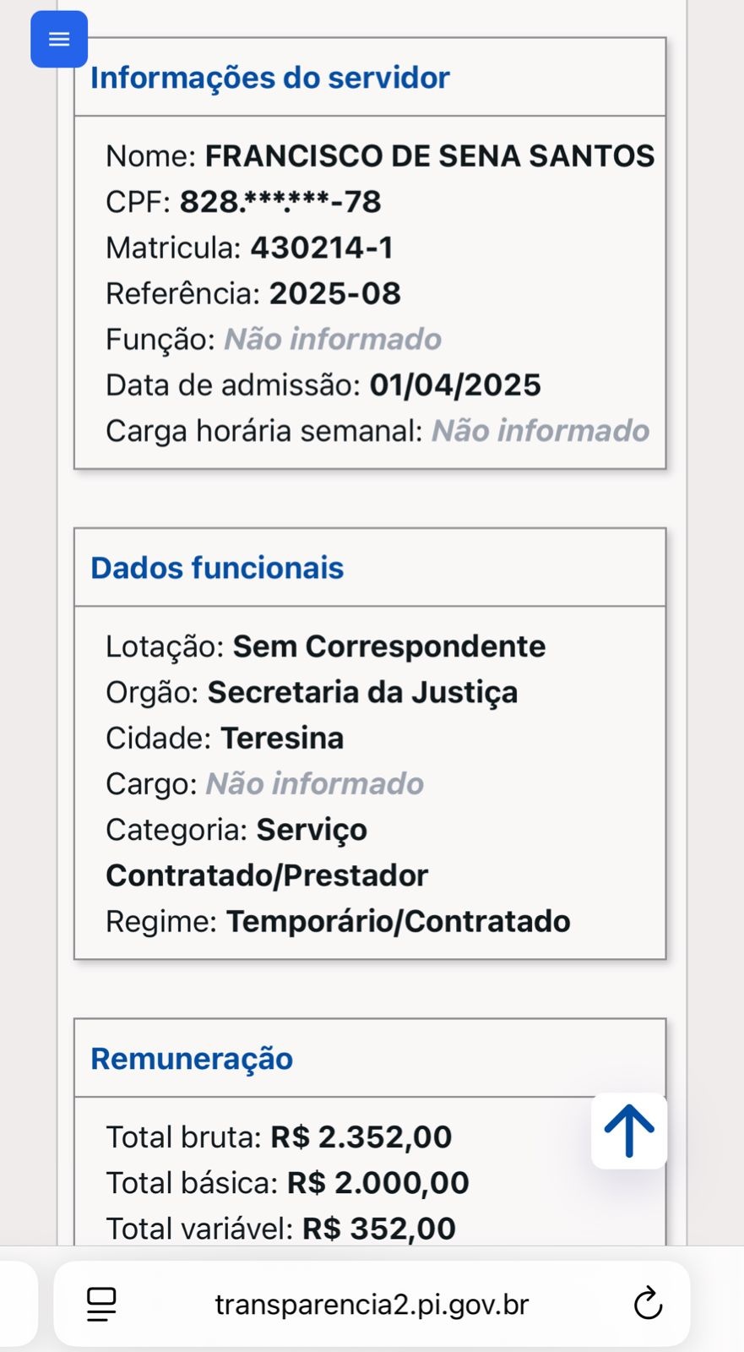Open the page settings icon beside URL

(102, 1305)
